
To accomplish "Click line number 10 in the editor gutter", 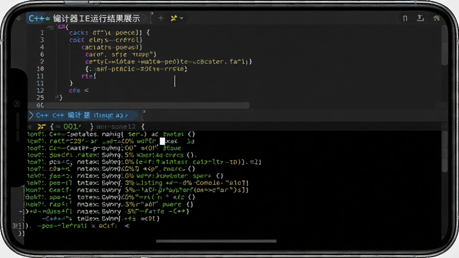I will coord(40,69).
